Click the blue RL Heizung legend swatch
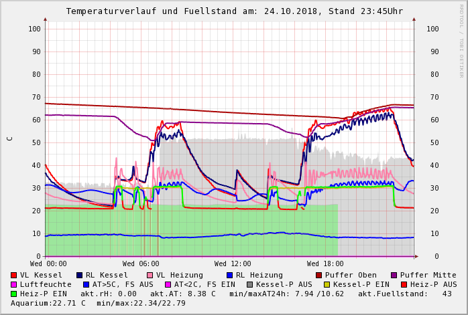Viewport: 468px width, 315px height. (x=229, y=275)
